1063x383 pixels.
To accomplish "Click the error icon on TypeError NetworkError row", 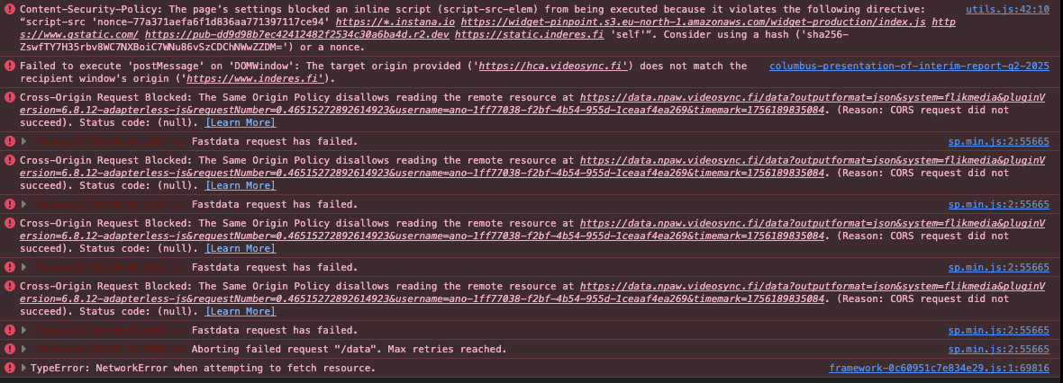I will 10,368.
